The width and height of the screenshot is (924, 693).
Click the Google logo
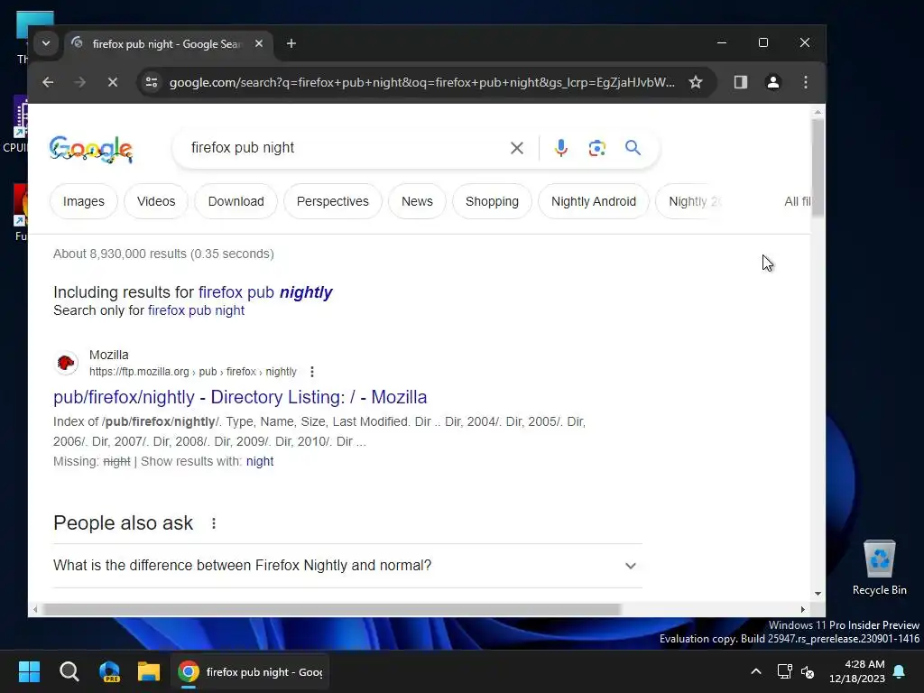click(91, 149)
